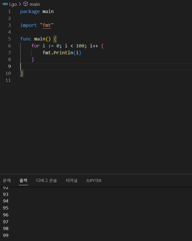Click line number 5 in gutter
The width and height of the screenshot is (192, 241).
(x=9, y=39)
